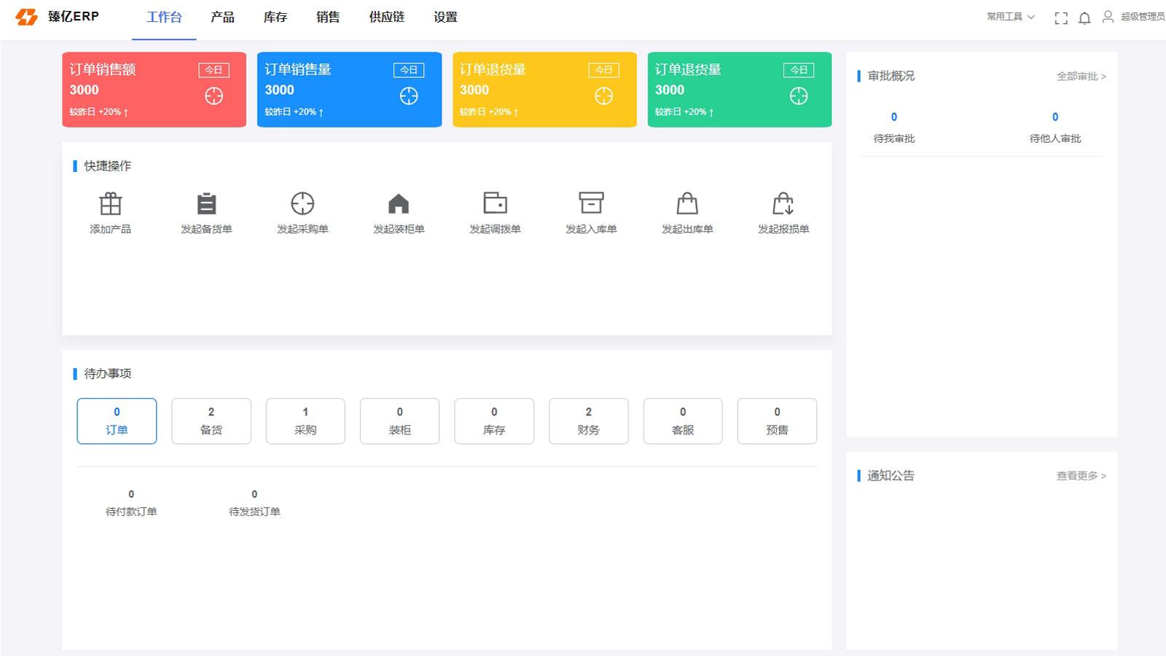Select the 财务 pending-items card
The width and height of the screenshot is (1166, 656).
tap(588, 421)
